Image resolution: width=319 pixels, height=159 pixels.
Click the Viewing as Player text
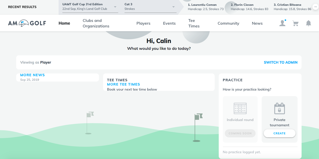click(x=36, y=62)
